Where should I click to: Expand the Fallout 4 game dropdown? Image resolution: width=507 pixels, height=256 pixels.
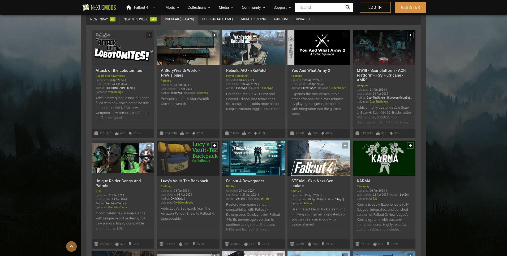154,7
